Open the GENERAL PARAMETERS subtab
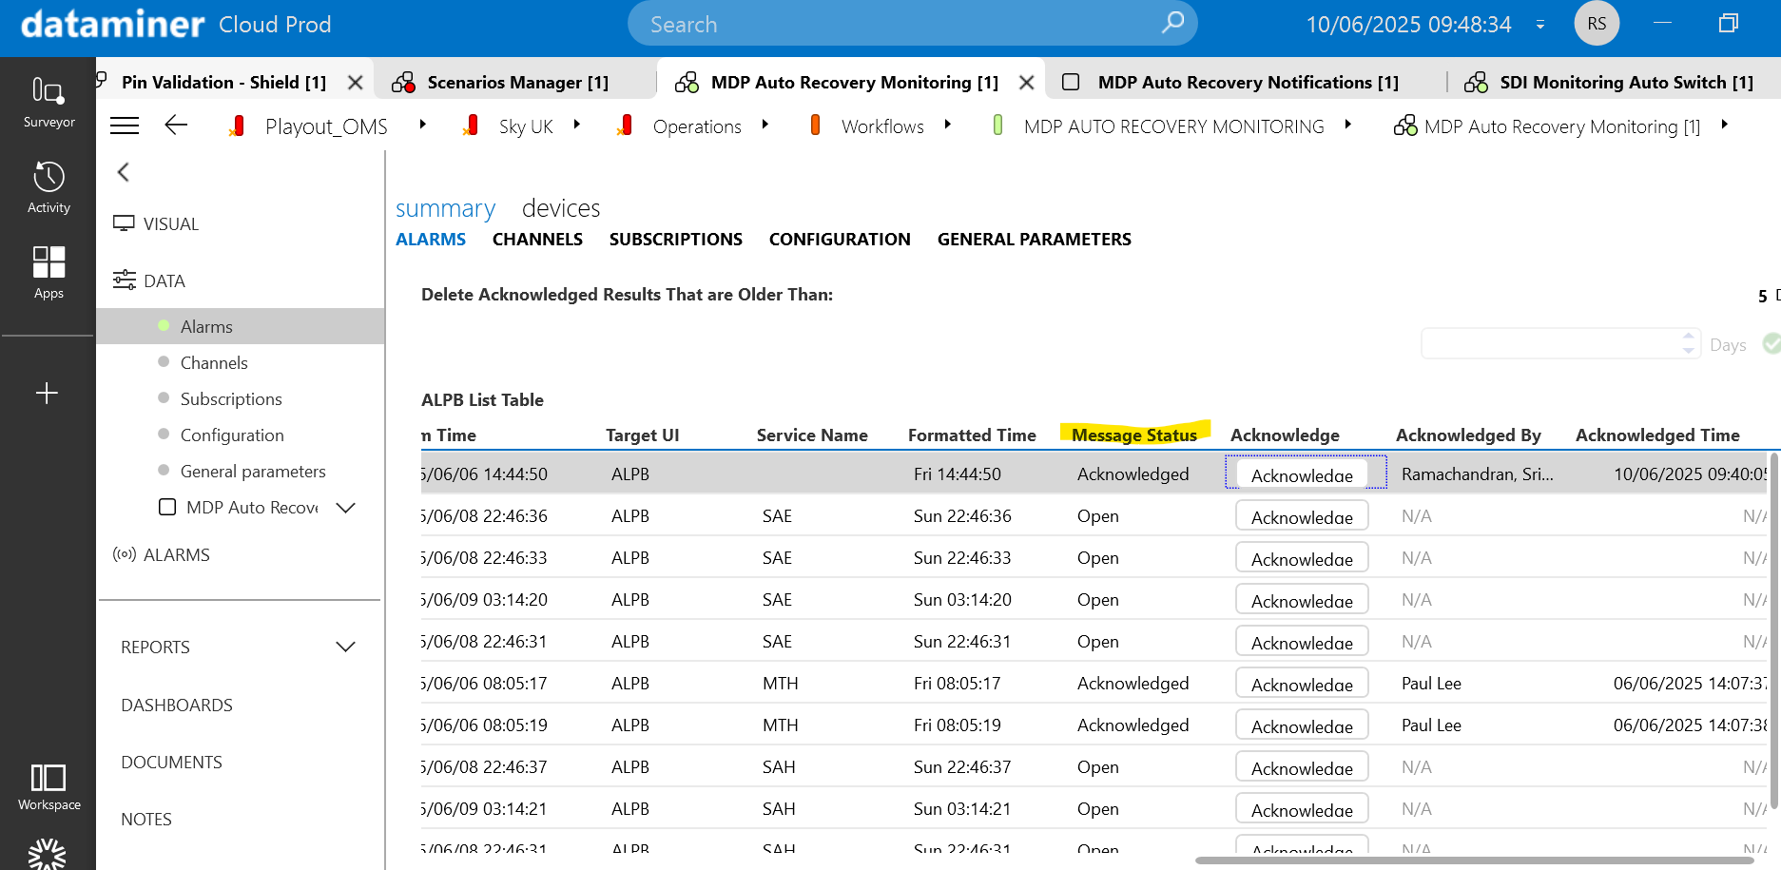The width and height of the screenshot is (1781, 870). (1035, 240)
